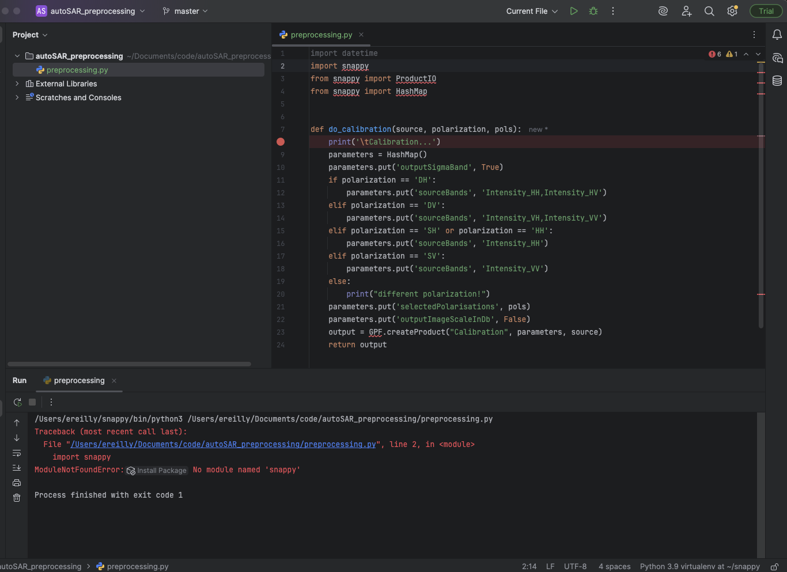Click the Install Package quick fix
Viewport: 787px width, 572px height.
[x=157, y=470]
